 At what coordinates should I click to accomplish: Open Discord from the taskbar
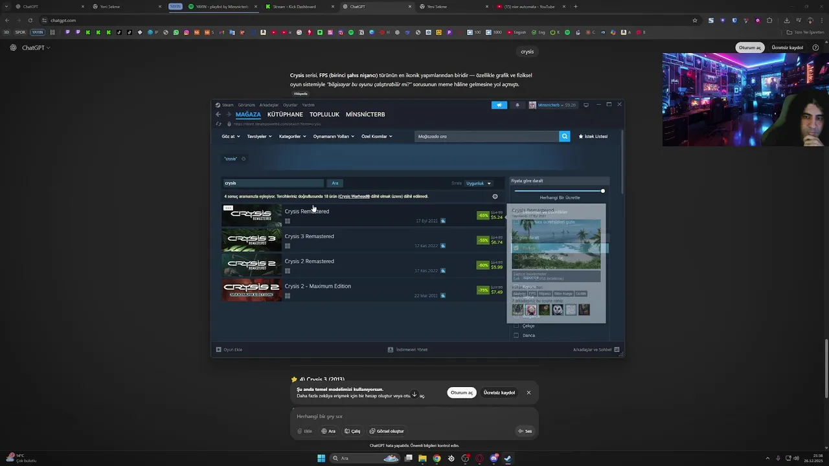(494, 458)
